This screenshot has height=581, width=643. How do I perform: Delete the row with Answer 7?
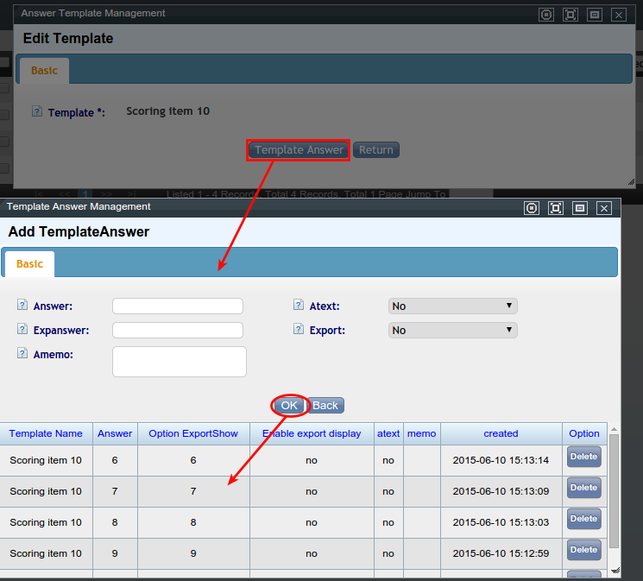(x=583, y=488)
